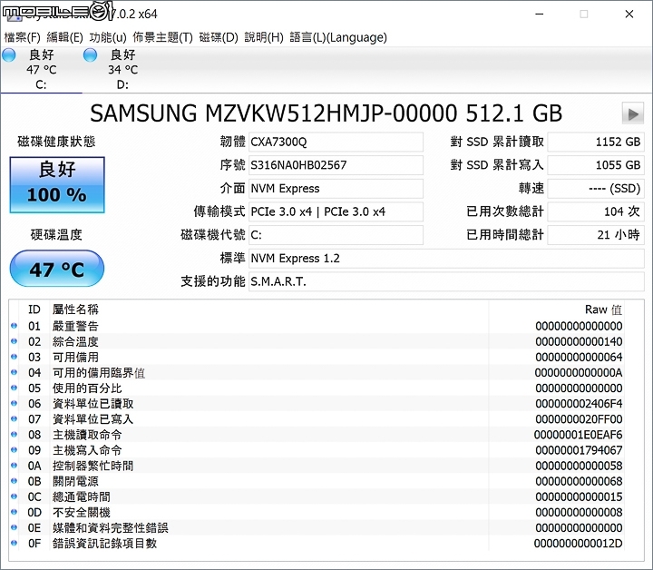Click the transfer mode field PCIe 3.0 x4
653x570 pixels.
coord(336,211)
